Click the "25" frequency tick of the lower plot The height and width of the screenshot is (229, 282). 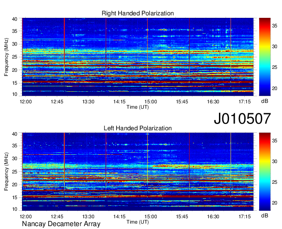[15, 172]
